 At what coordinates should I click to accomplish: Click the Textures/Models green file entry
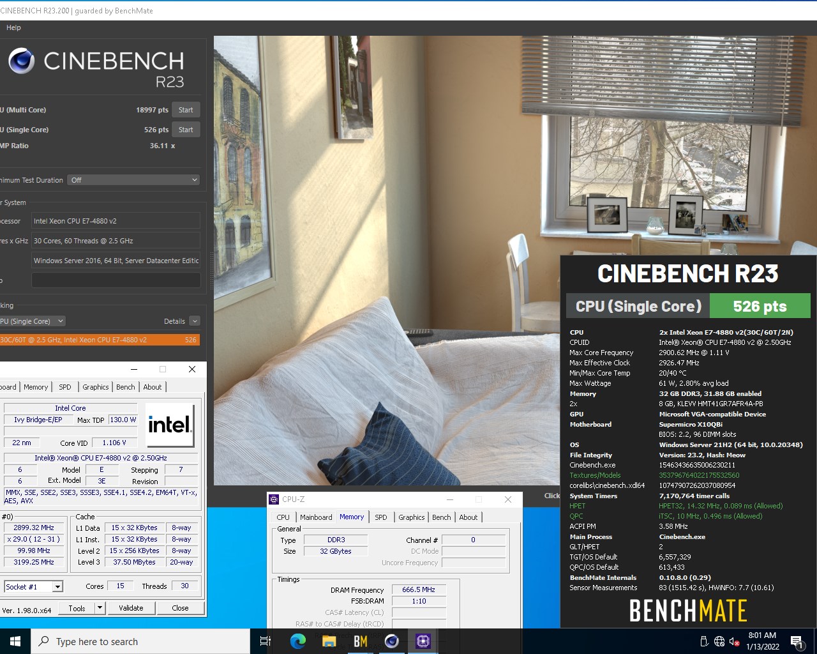(x=595, y=475)
